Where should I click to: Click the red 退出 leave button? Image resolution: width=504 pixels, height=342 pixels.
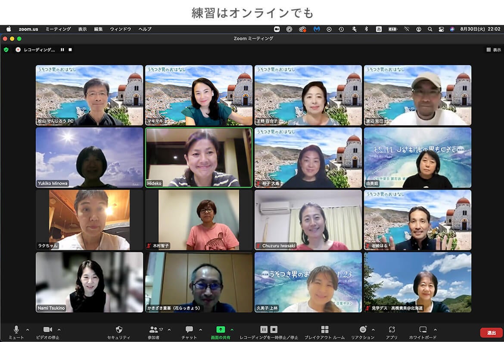click(491, 333)
